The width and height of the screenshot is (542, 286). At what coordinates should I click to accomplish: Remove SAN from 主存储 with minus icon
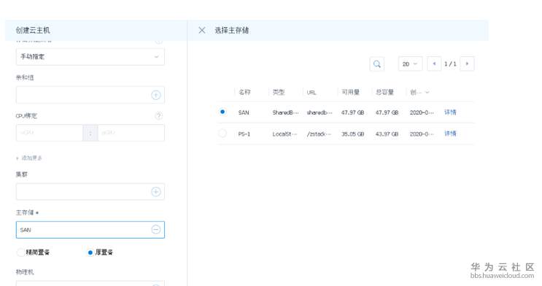(156, 230)
